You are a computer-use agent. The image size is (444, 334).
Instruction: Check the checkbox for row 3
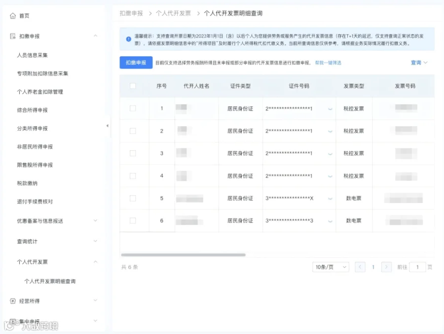coord(133,153)
